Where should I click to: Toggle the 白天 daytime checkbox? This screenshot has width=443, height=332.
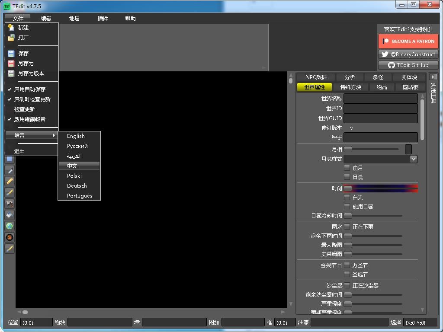coord(347,197)
